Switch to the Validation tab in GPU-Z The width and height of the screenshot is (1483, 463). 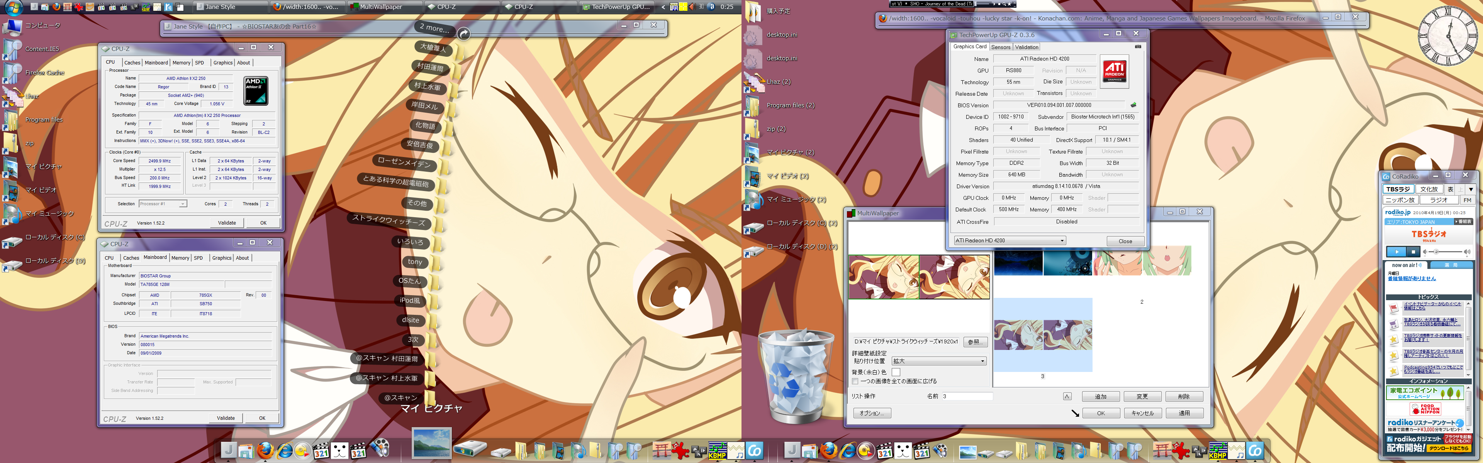click(1027, 47)
